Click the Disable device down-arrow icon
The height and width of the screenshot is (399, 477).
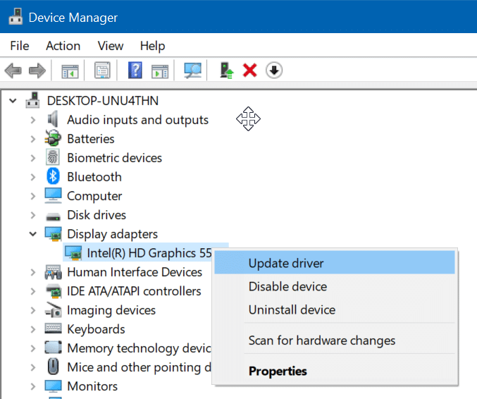(x=274, y=70)
